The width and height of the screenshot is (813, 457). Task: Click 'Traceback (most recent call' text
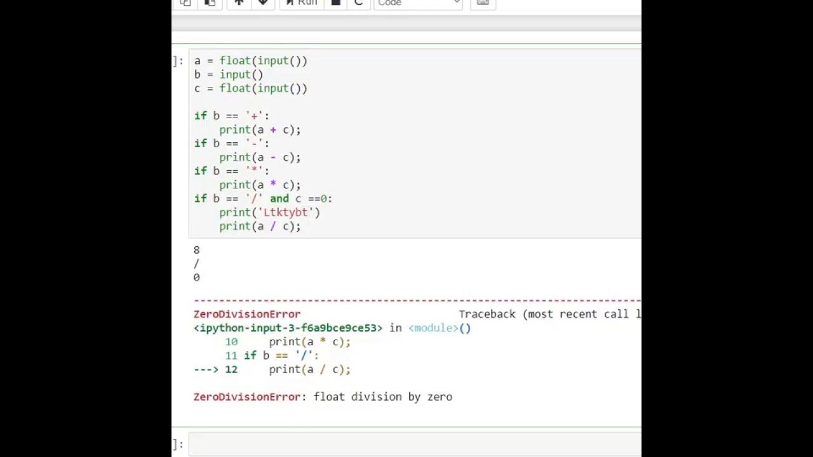544,314
